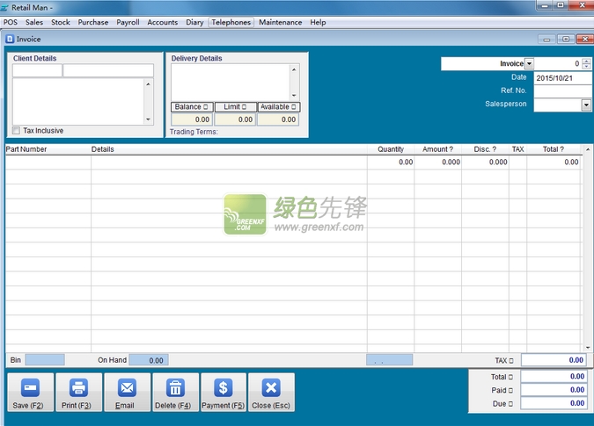The width and height of the screenshot is (594, 426).
Task: Click the client code field in Client Details
Action: [x=37, y=70]
